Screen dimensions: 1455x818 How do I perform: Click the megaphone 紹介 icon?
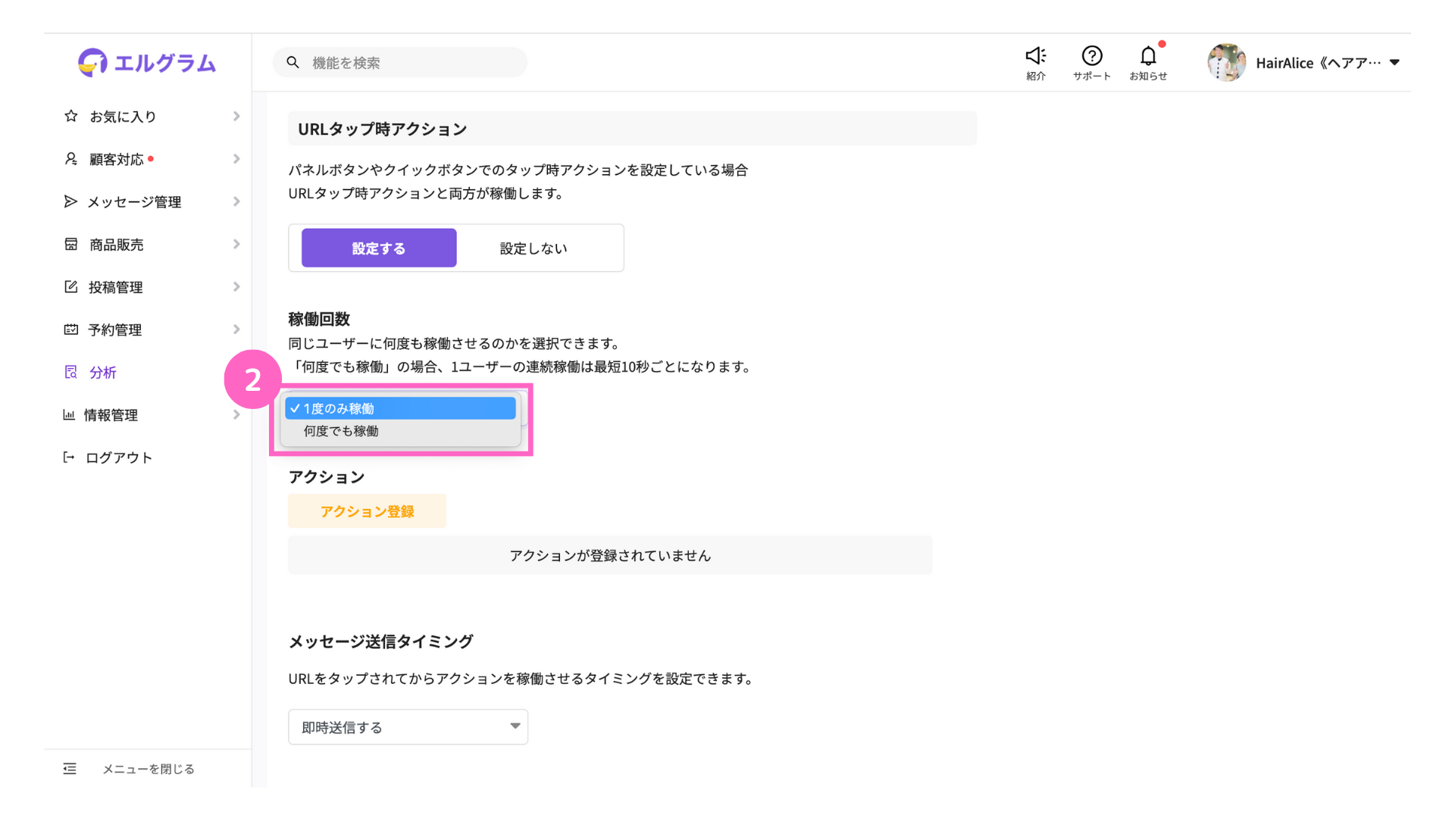pos(1035,56)
